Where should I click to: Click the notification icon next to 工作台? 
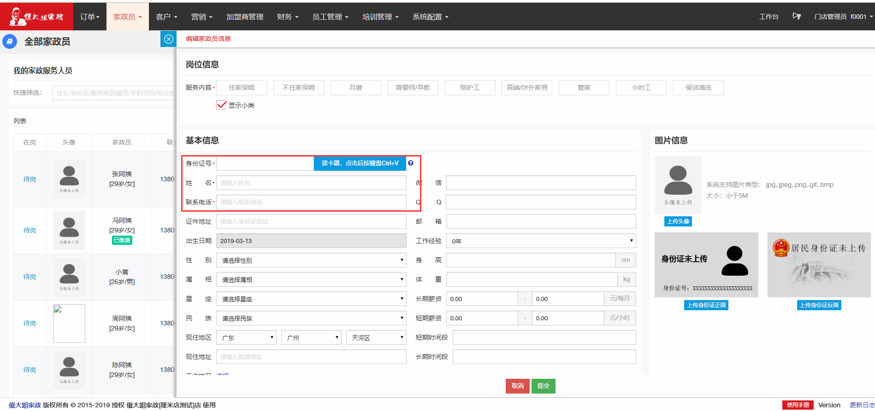click(796, 16)
